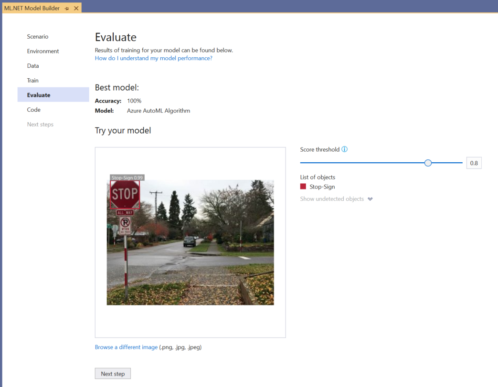Select the Environment step in the sidebar
The height and width of the screenshot is (387, 498).
42,51
